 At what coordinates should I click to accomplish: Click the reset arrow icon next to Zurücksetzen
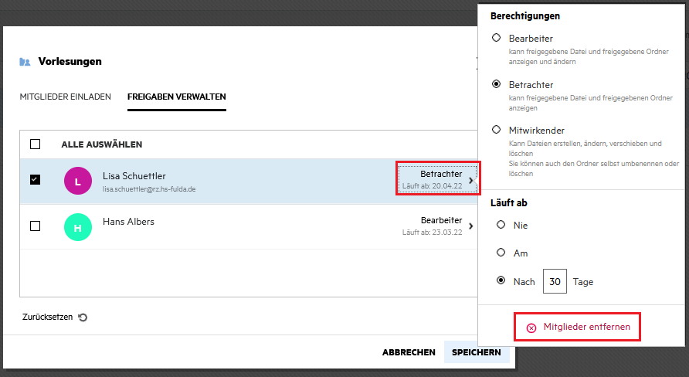(x=83, y=318)
